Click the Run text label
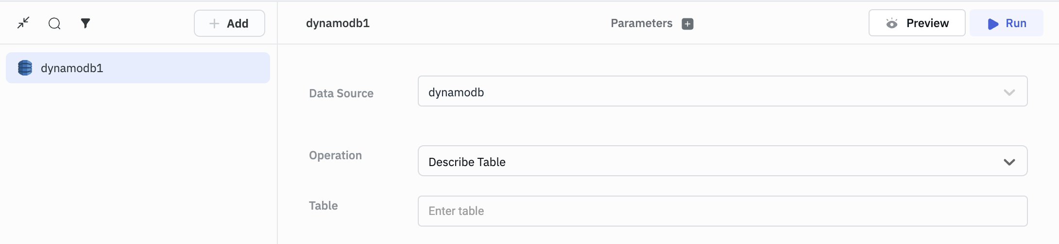1059x244 pixels. (1016, 23)
